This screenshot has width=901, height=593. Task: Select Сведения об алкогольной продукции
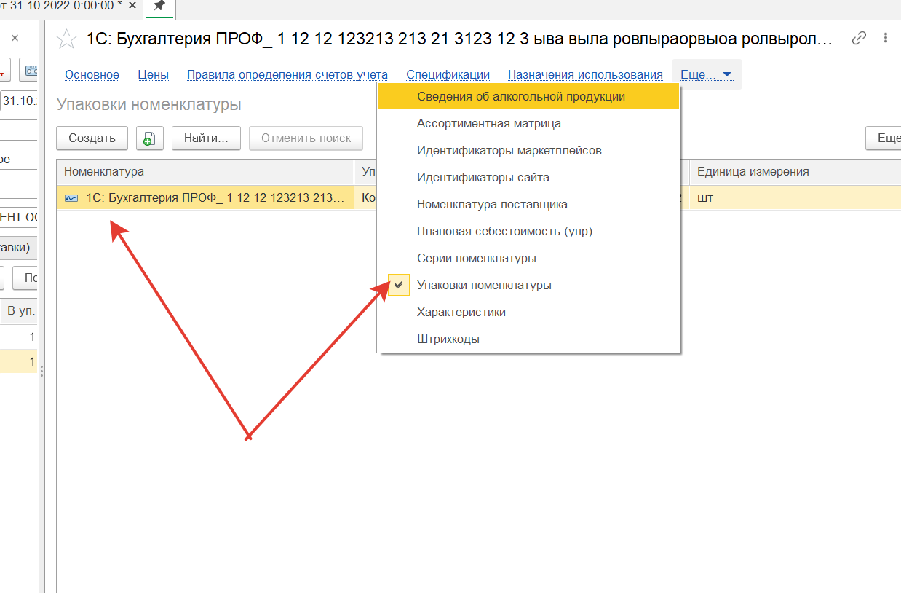click(x=528, y=96)
